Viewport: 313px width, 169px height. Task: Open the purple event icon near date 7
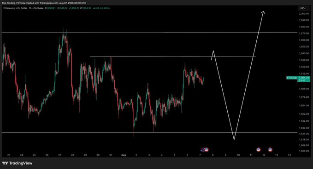tap(203, 150)
